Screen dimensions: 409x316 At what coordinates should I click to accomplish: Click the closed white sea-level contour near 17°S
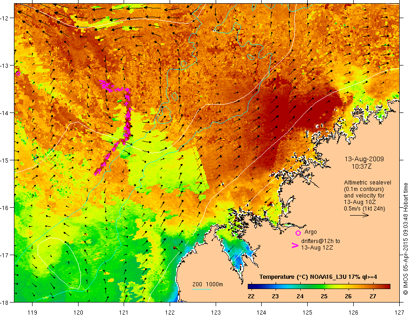[59, 263]
